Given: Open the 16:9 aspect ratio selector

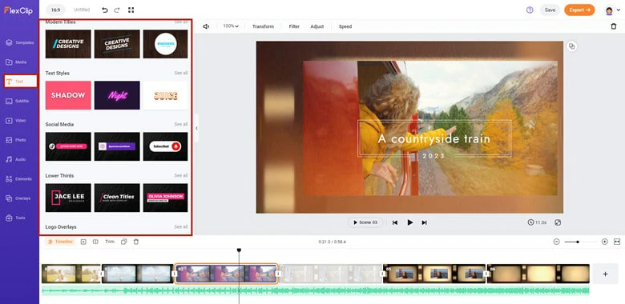Looking at the screenshot, I should point(55,10).
